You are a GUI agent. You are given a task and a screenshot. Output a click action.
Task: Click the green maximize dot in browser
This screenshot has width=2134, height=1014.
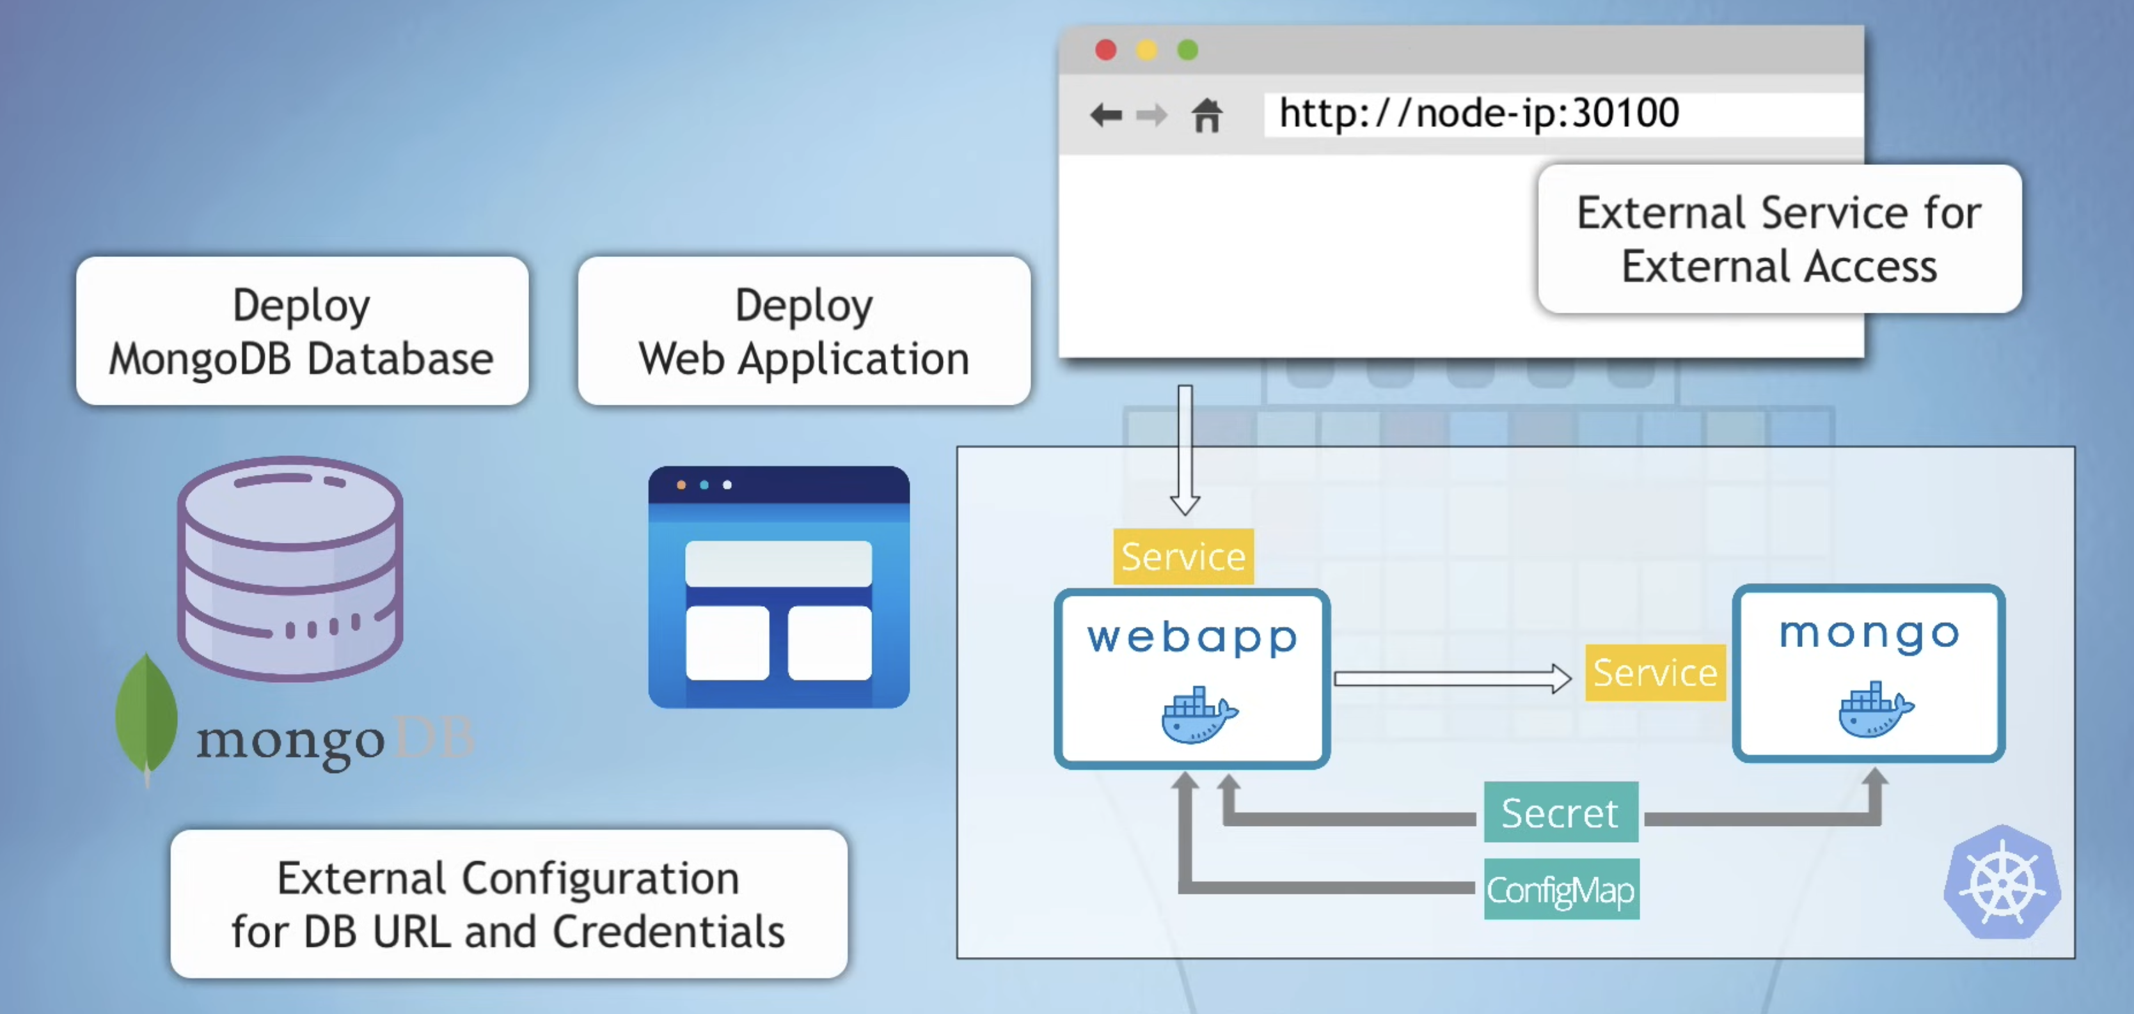point(1187,51)
